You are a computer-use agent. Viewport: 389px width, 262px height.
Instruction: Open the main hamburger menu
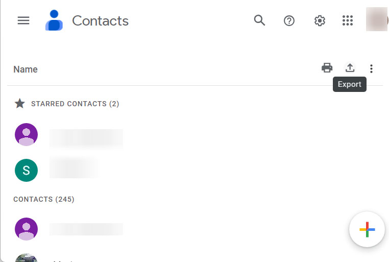pos(23,20)
